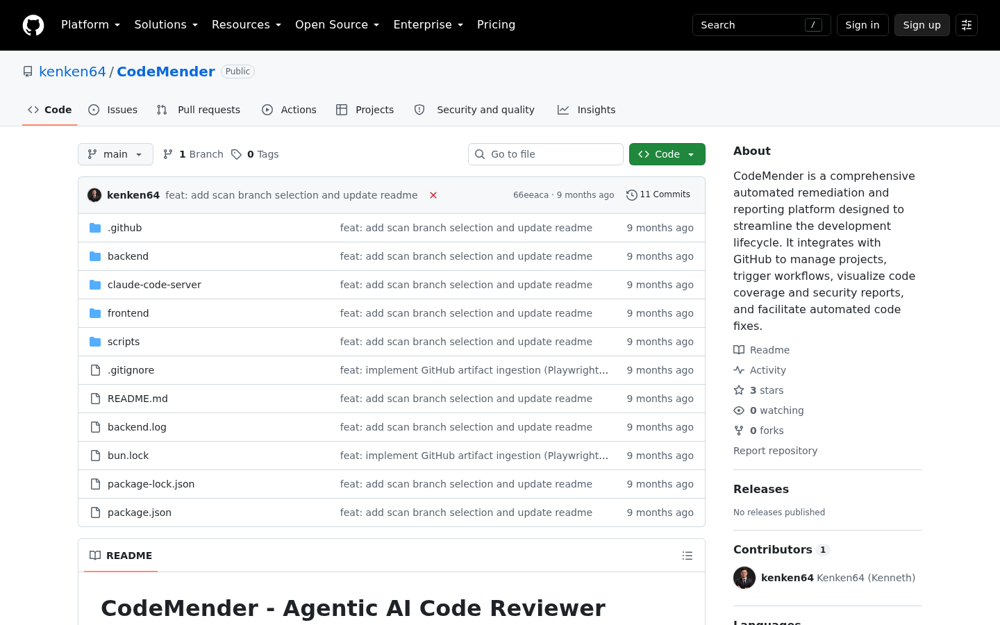Expand the Open Source menu

337,25
